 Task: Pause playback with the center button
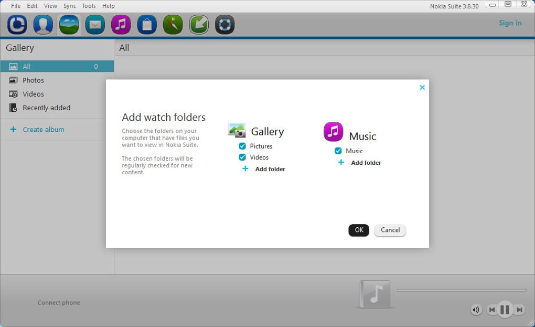(x=505, y=310)
